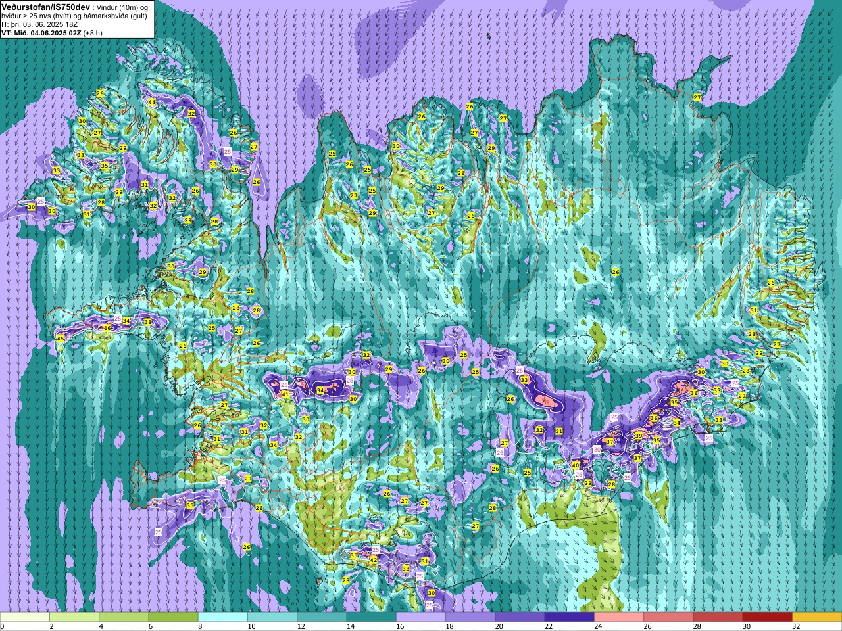
Task: Click the yellow 44 gust label
Action: point(152,102)
